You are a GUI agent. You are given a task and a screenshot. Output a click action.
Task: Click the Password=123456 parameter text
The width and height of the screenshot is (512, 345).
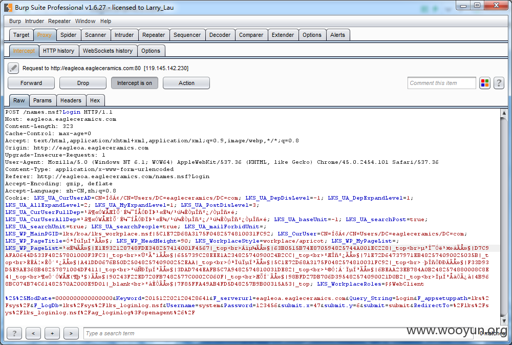(251, 306)
